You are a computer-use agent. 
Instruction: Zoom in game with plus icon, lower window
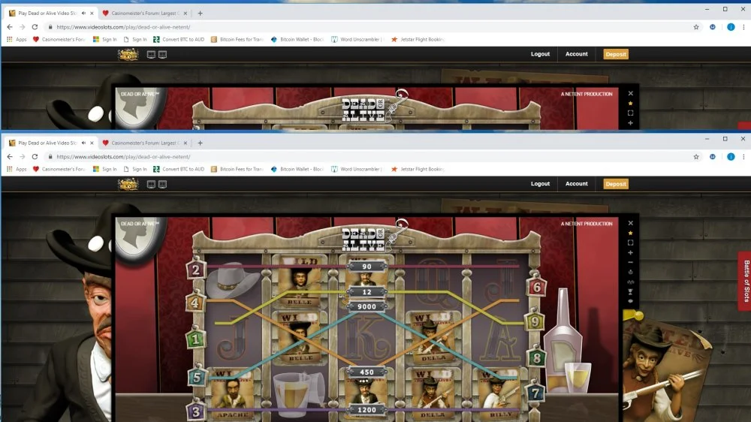[630, 252]
